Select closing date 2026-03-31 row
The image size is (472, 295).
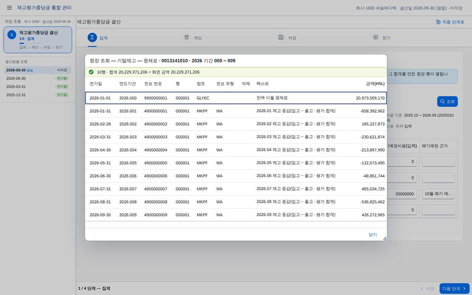(38, 87)
